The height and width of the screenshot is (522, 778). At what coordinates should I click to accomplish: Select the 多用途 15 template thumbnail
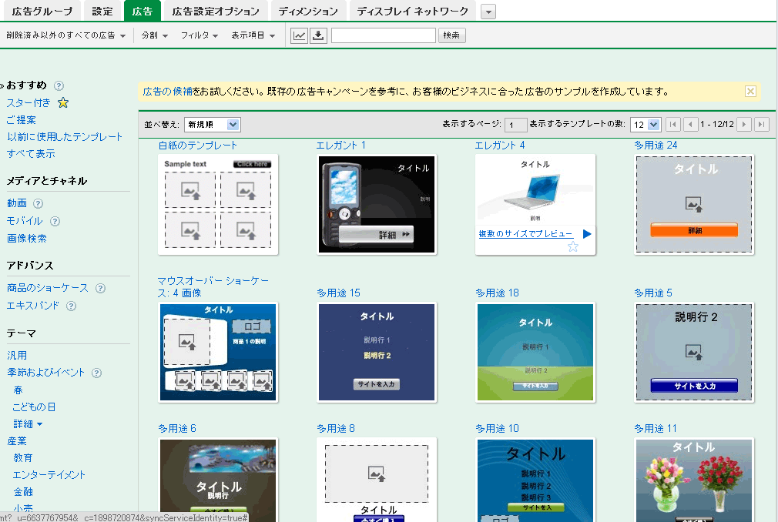click(x=377, y=353)
